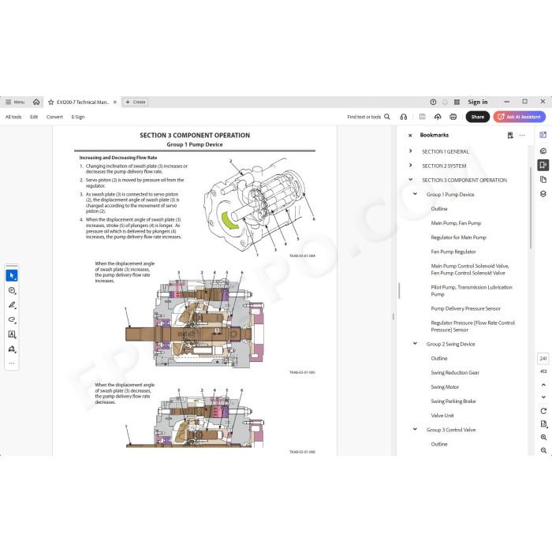Viewport: 552px width, 552px height.
Task: Click the Zoom out magnifier
Action: [543, 450]
